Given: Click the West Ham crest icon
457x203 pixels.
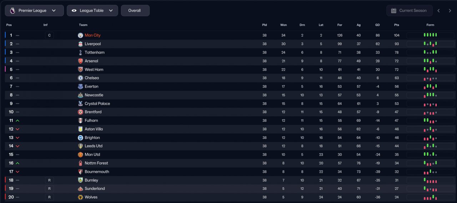Looking at the screenshot, I should (80, 70).
